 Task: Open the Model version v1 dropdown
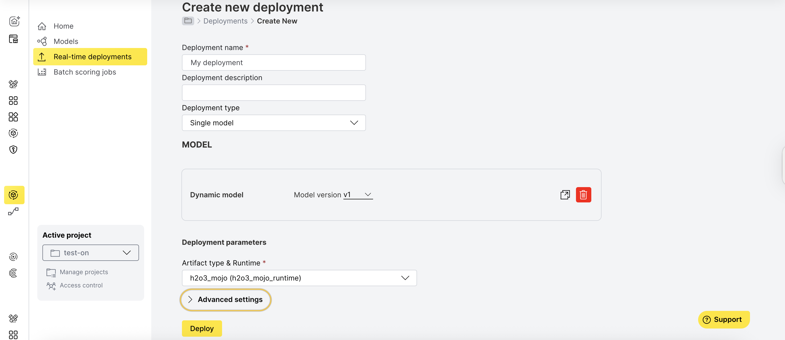tap(358, 195)
